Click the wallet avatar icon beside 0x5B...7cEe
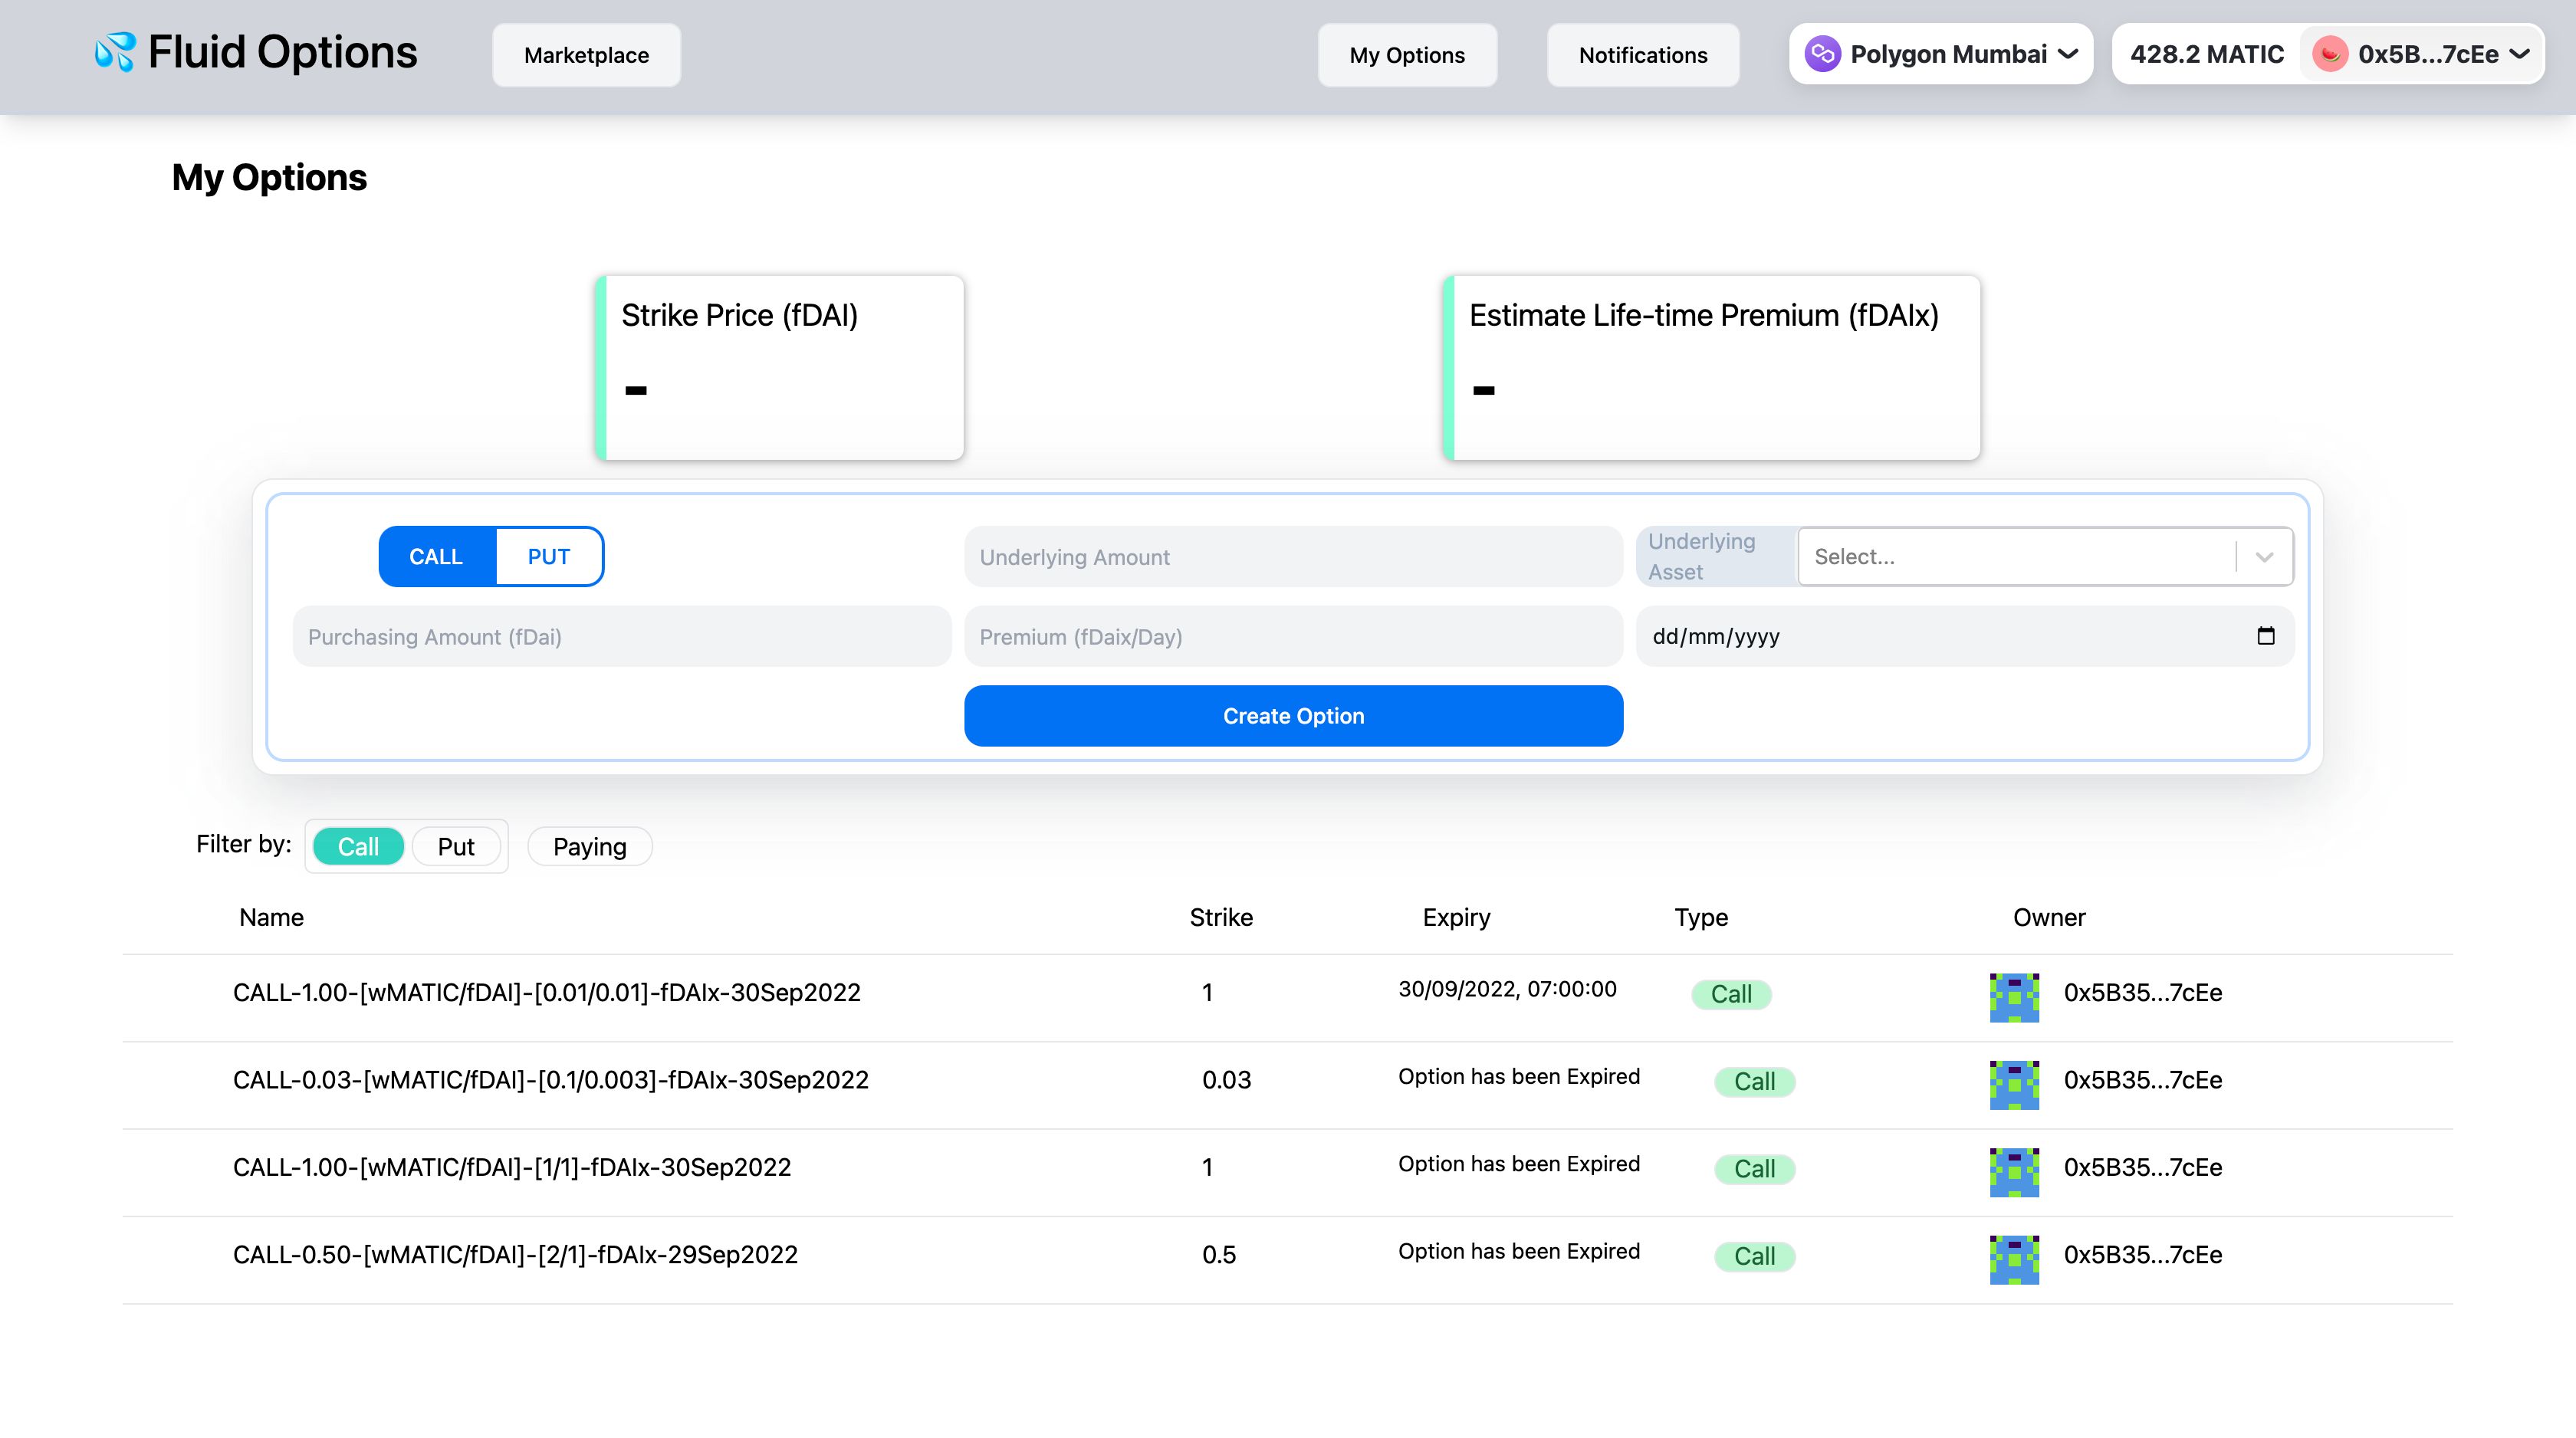Viewport: 2576px width, 1438px height. 2330,54
